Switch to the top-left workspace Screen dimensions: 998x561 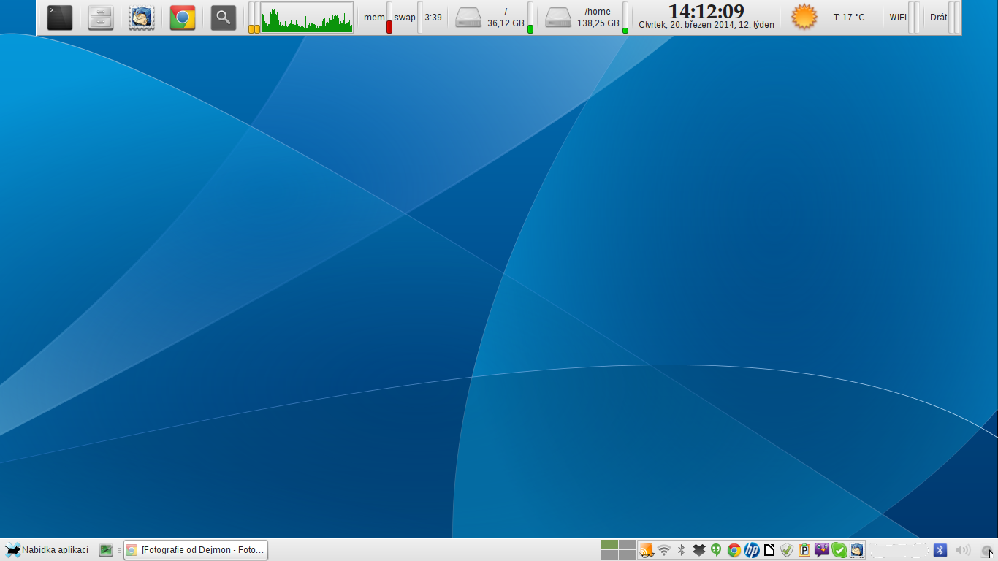click(609, 545)
